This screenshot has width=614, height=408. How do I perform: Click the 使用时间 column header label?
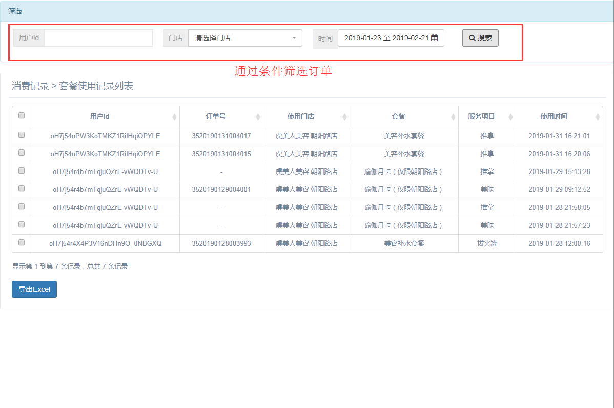[554, 117]
